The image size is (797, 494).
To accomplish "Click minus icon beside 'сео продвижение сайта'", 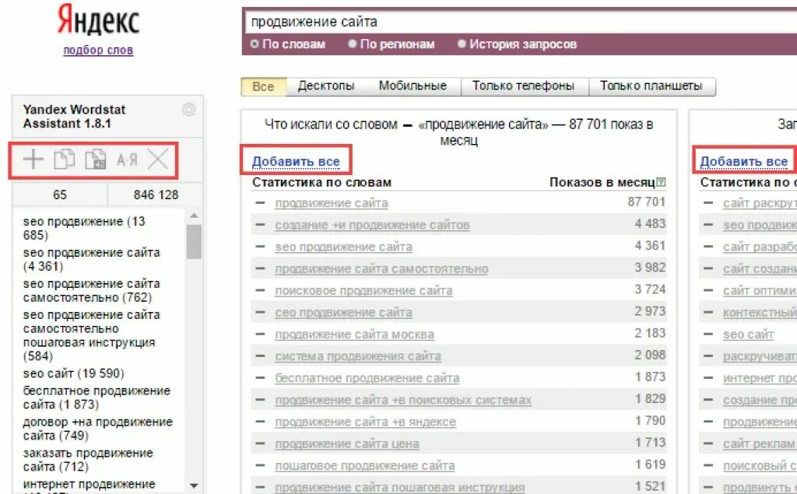I will pyautogui.click(x=260, y=312).
